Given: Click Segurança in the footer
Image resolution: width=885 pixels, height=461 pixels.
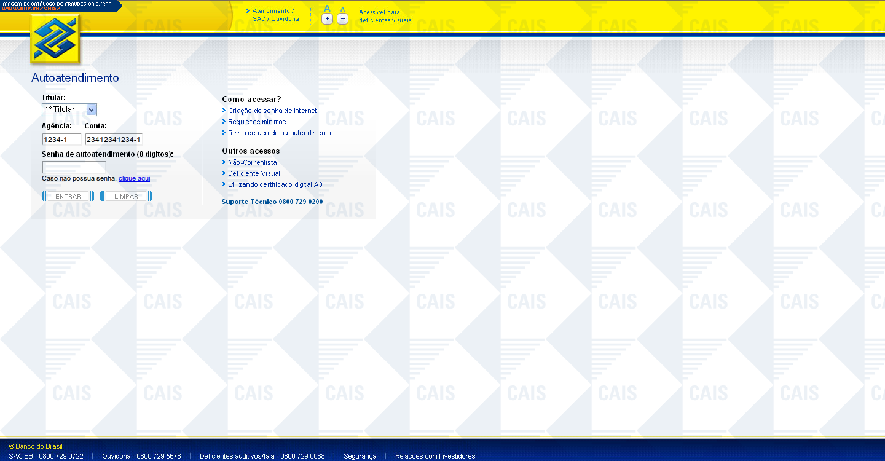Looking at the screenshot, I should point(360,456).
